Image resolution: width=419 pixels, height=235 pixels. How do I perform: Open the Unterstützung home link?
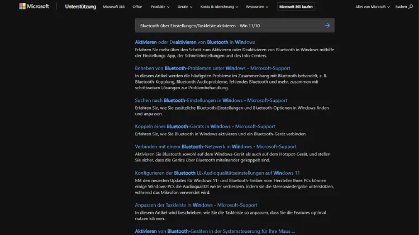click(x=80, y=7)
